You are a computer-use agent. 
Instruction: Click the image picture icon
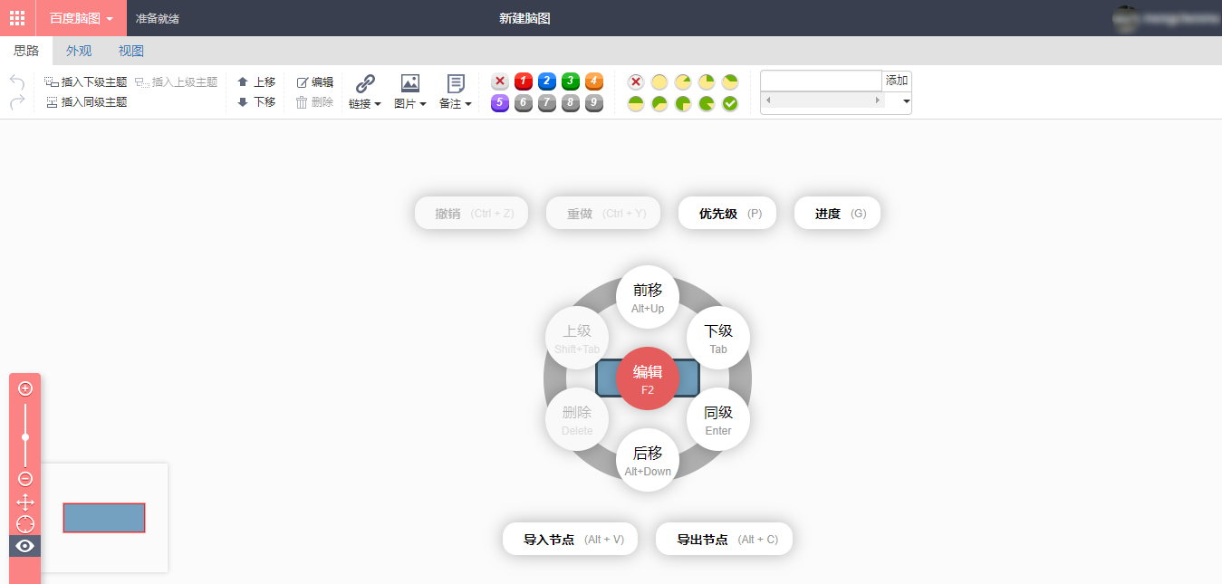(x=410, y=83)
